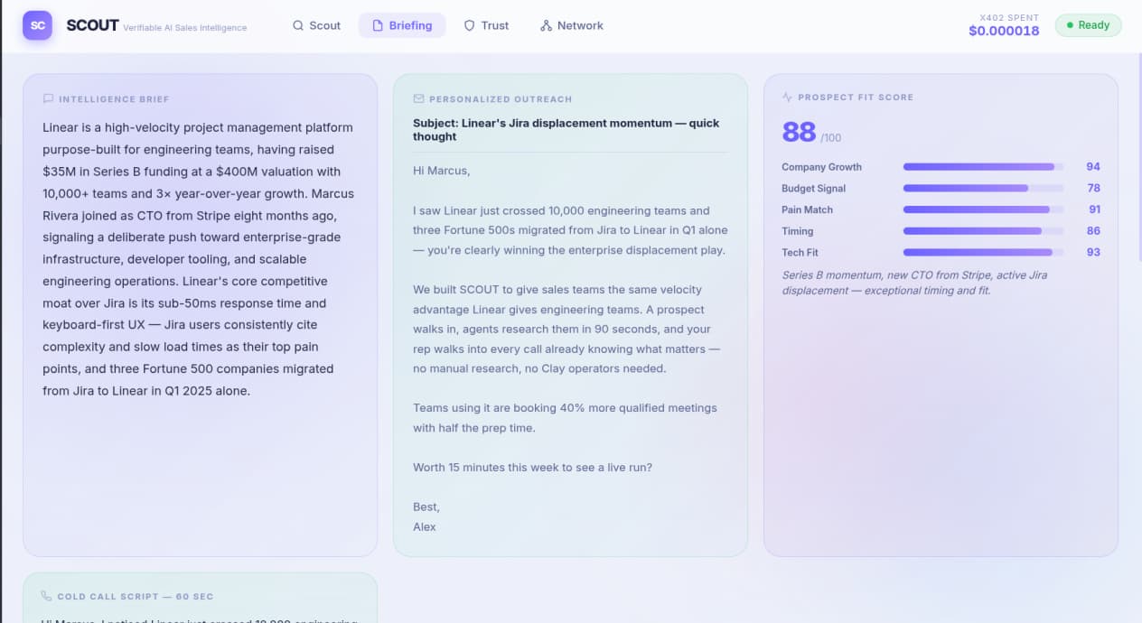Click the Budget Signal value 78
This screenshot has width=1142, height=623.
coord(1093,189)
